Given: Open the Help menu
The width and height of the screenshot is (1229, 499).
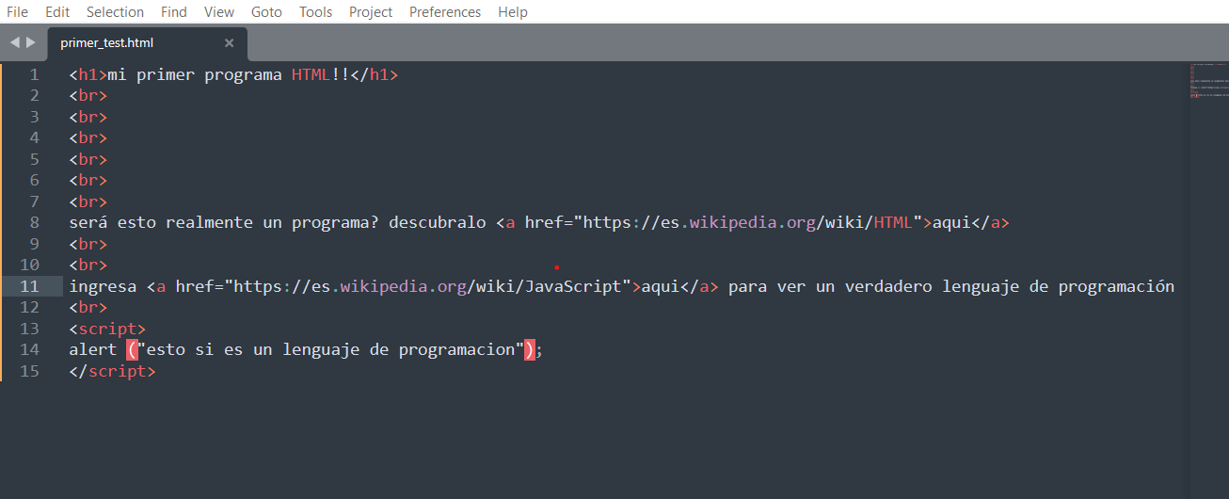Looking at the screenshot, I should [513, 12].
